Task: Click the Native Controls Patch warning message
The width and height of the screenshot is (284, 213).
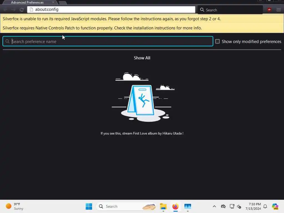Action: tap(102, 28)
